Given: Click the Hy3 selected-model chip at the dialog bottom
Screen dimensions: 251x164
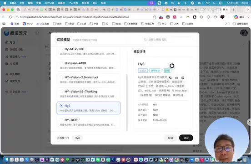Looking at the screenshot, I should (77, 138).
